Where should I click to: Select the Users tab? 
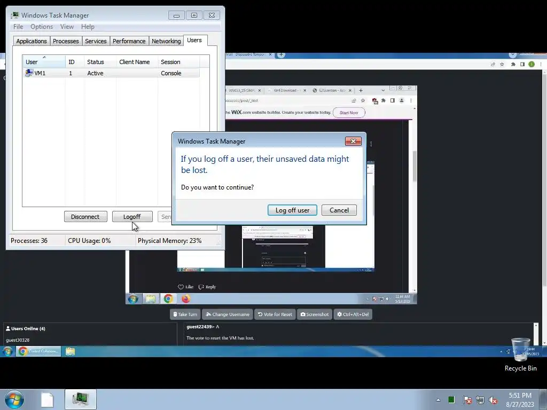(194, 40)
